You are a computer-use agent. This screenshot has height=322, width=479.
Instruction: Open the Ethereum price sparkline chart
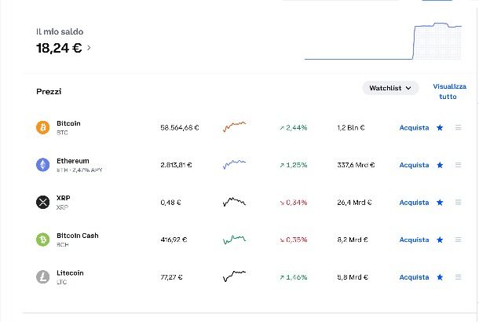coord(234,165)
